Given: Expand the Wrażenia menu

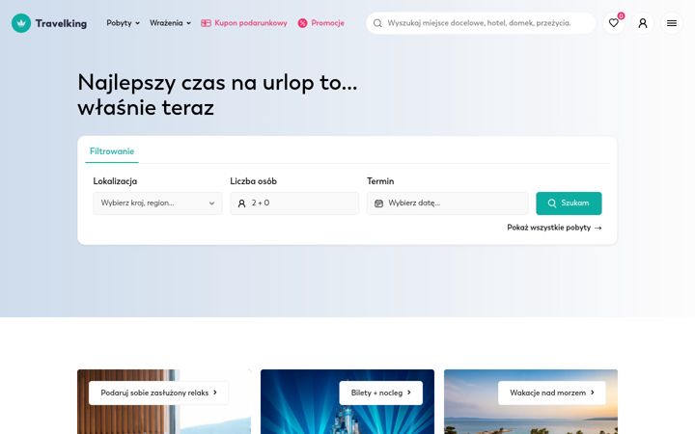Looking at the screenshot, I should tap(170, 23).
